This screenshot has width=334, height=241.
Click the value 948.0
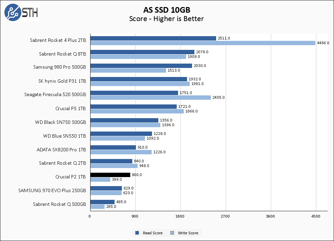144,166
